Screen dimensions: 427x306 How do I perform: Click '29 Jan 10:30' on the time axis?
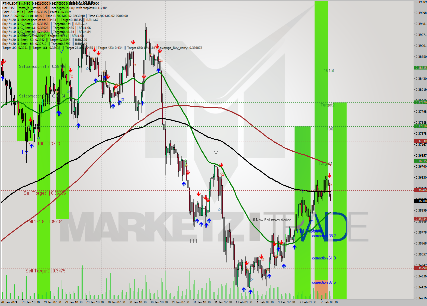[73, 302]
